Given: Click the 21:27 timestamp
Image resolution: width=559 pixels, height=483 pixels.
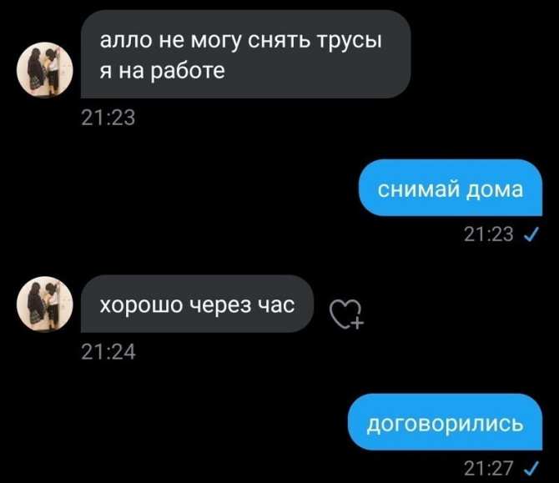Looking at the screenshot, I should point(488,468).
